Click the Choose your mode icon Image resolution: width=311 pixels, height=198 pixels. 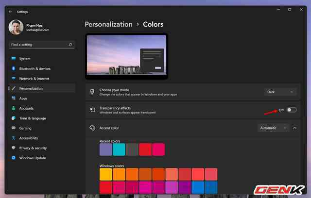point(92,92)
